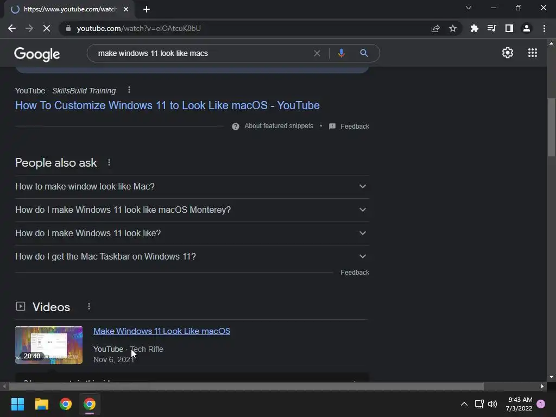Viewport: 556px width, 417px height.
Task: Open network status tray icon
Action: click(x=479, y=404)
